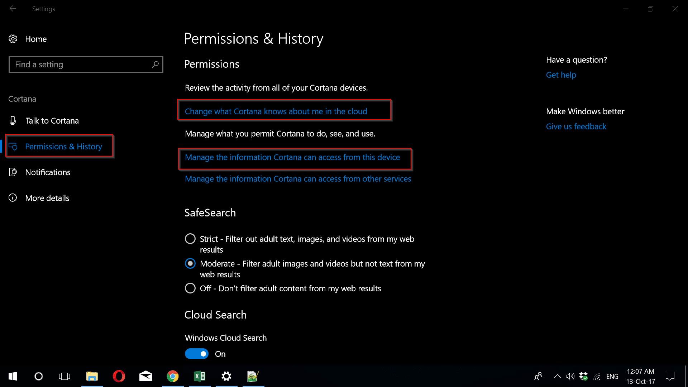Open 'Change what Cortana knows about me' link
This screenshot has height=387, width=688.
coord(276,111)
